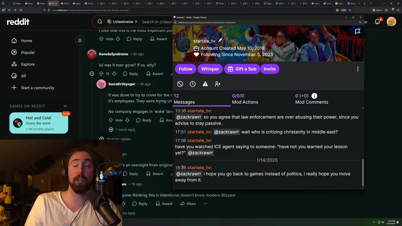402x226 pixels.
Task: Reply to KanedaSyndrome's comment
Action: (130, 74)
